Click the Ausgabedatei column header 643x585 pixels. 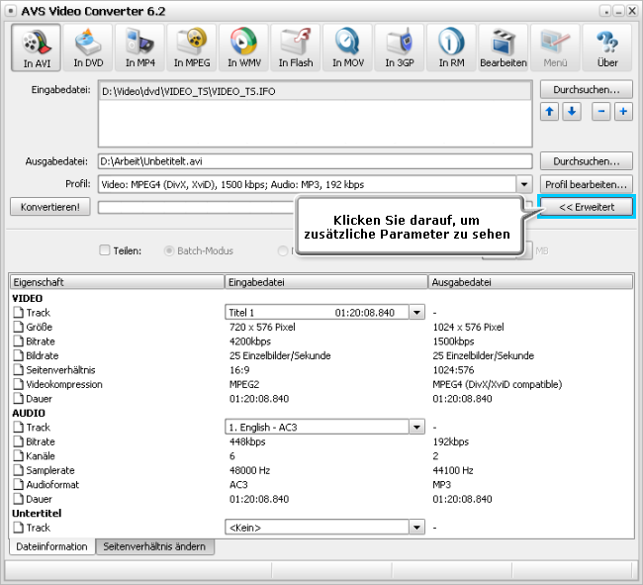pos(530,282)
